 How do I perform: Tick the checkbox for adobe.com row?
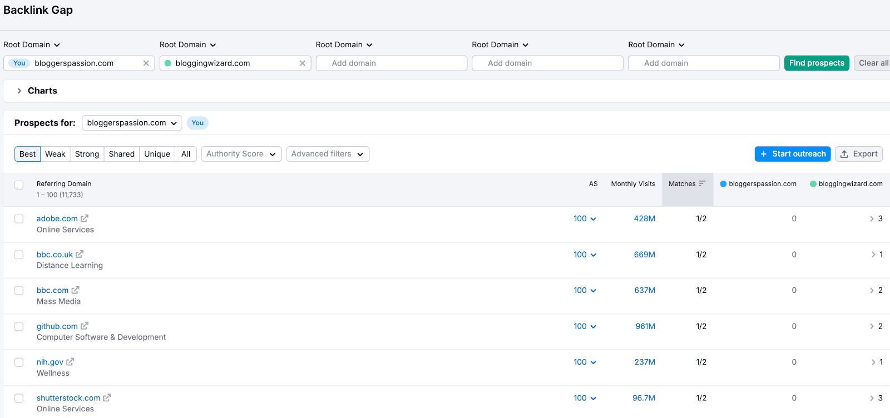pos(19,219)
